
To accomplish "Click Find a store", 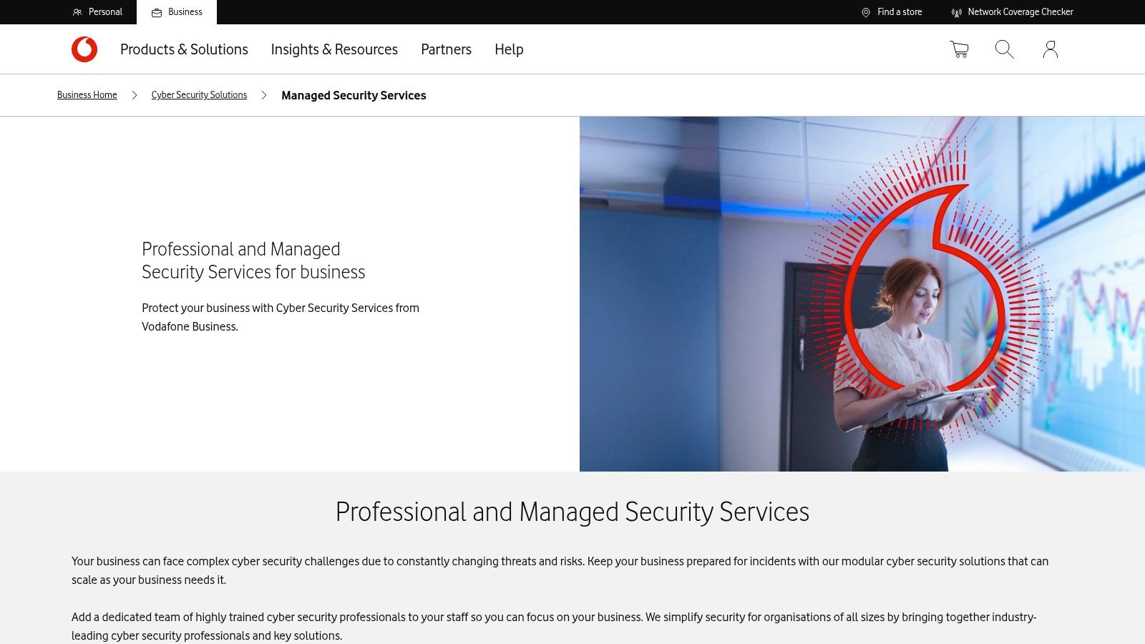I will 900,12.
